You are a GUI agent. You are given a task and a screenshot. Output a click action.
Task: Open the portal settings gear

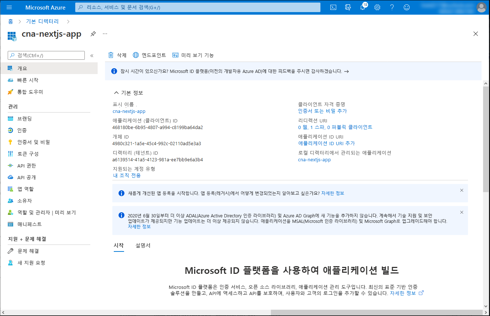(377, 7)
